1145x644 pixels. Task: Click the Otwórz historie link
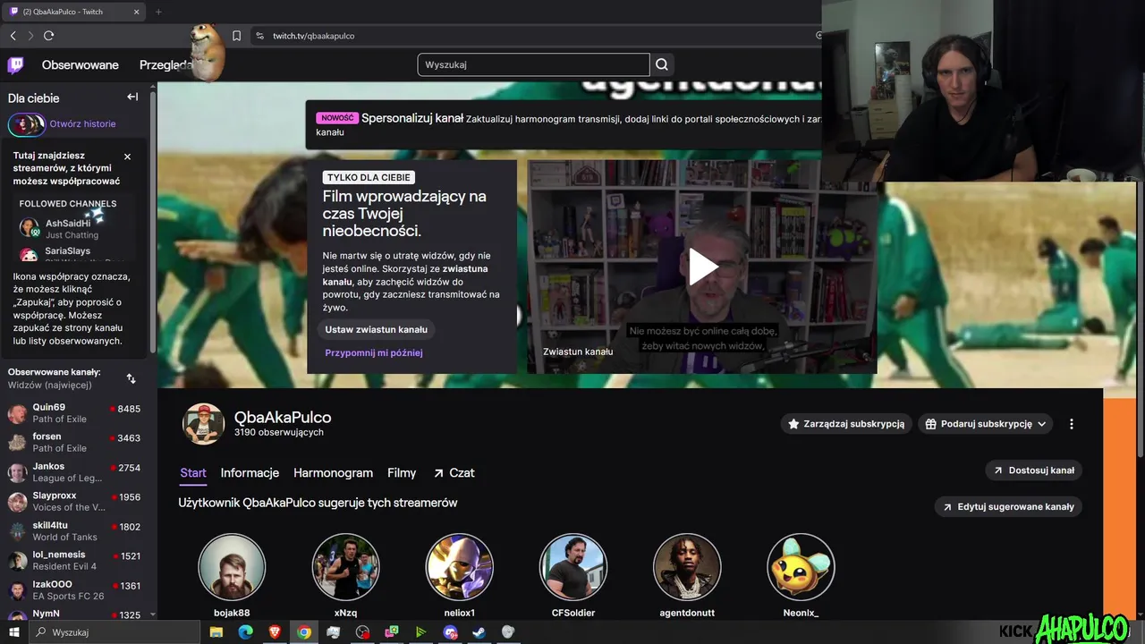tap(82, 124)
